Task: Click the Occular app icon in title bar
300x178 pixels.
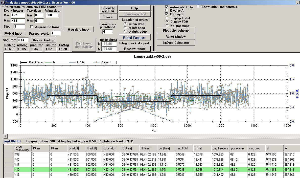Action: tap(3, 3)
